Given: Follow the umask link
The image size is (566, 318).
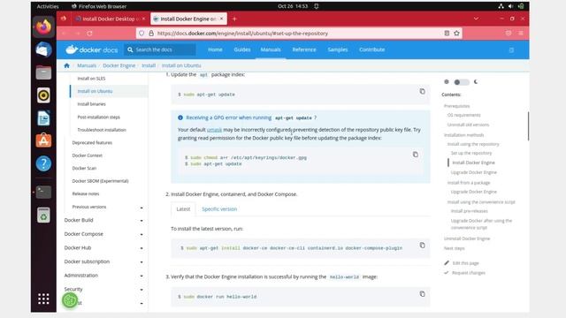Looking at the screenshot, I should click(x=214, y=130).
